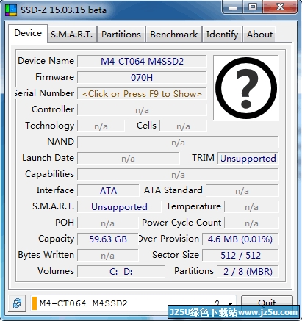
Task: Click the Controller n/a field
Action: (142, 110)
